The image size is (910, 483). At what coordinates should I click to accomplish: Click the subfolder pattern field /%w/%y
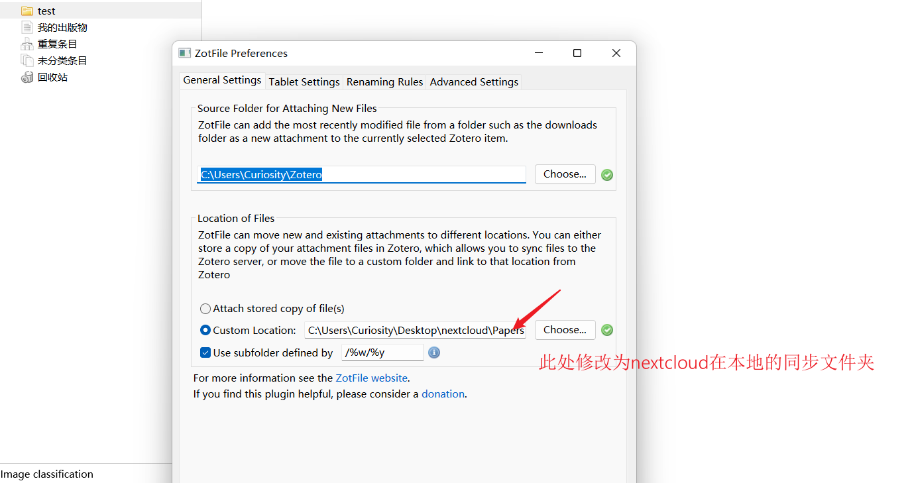point(382,352)
